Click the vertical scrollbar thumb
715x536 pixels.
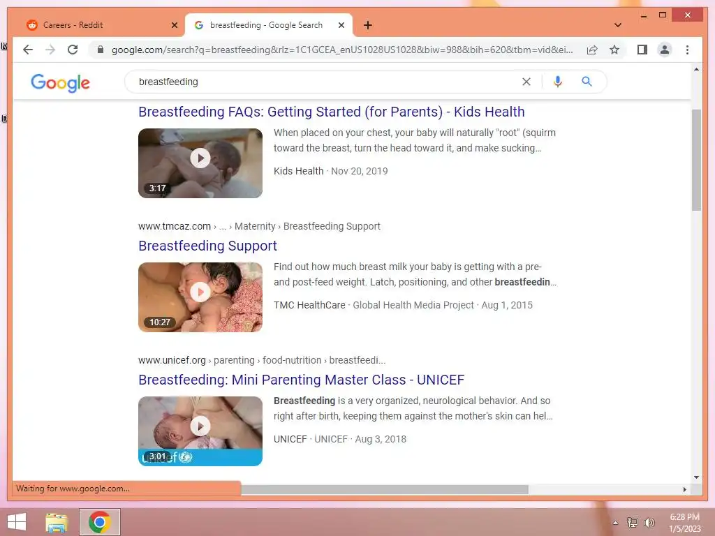click(x=696, y=160)
